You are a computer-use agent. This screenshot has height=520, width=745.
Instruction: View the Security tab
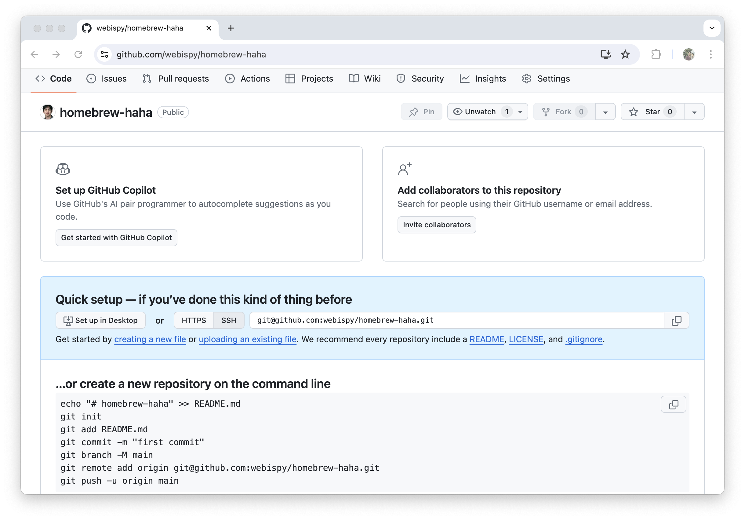(x=420, y=79)
